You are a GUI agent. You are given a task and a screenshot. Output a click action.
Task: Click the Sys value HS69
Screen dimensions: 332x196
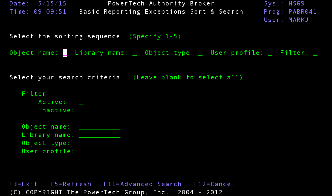point(296,4)
